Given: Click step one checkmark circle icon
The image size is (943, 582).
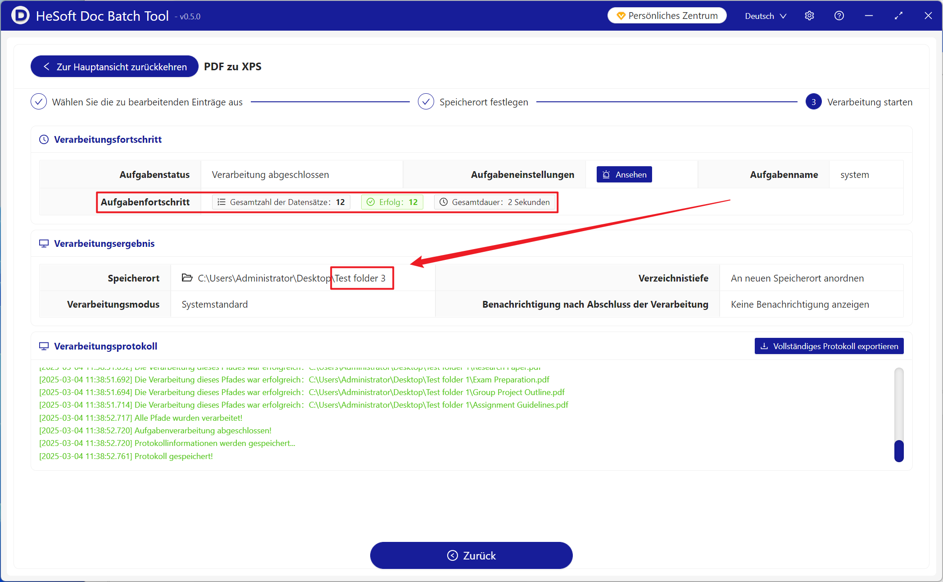Looking at the screenshot, I should (39, 102).
